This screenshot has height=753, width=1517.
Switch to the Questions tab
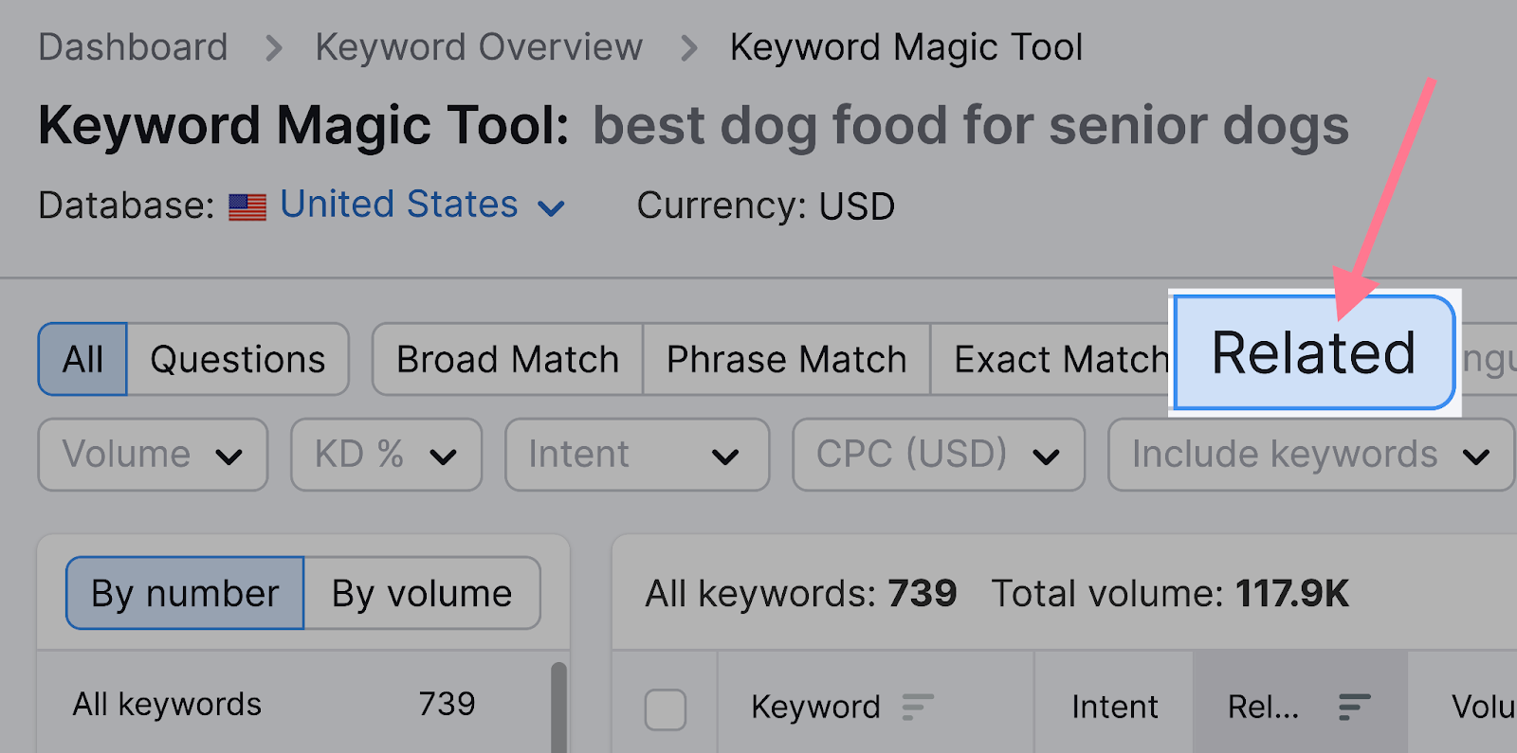point(237,359)
